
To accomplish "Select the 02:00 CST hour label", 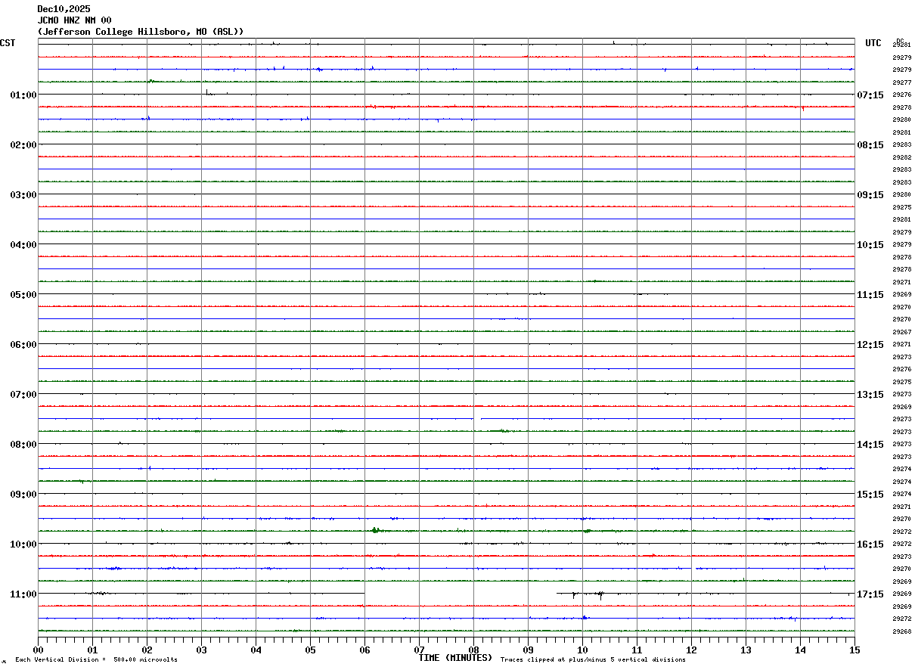I will [23, 145].
